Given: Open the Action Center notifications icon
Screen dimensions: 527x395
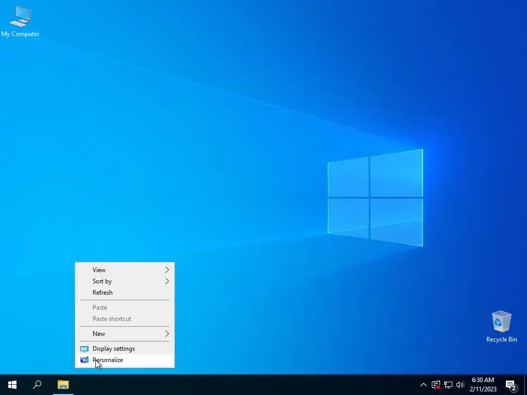Looking at the screenshot, I should (511, 385).
